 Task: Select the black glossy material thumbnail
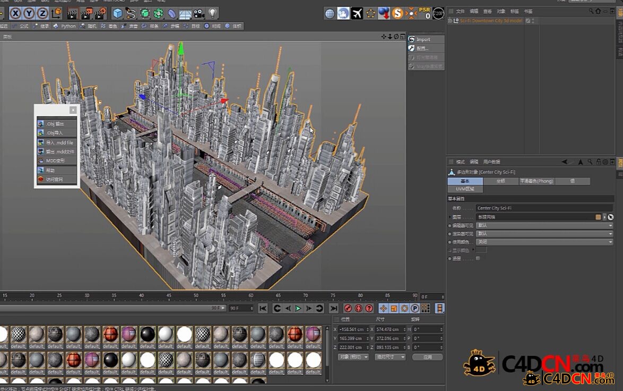pyautogui.click(x=148, y=335)
